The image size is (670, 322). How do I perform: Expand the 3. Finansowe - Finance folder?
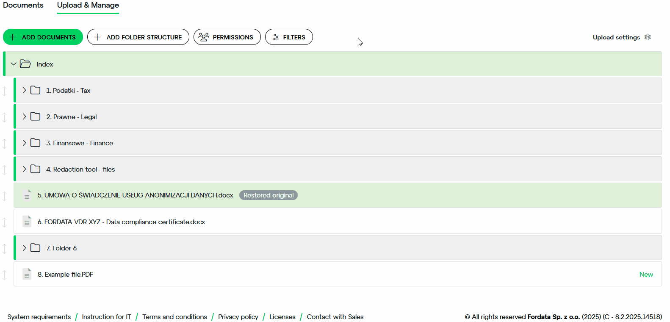click(x=24, y=143)
